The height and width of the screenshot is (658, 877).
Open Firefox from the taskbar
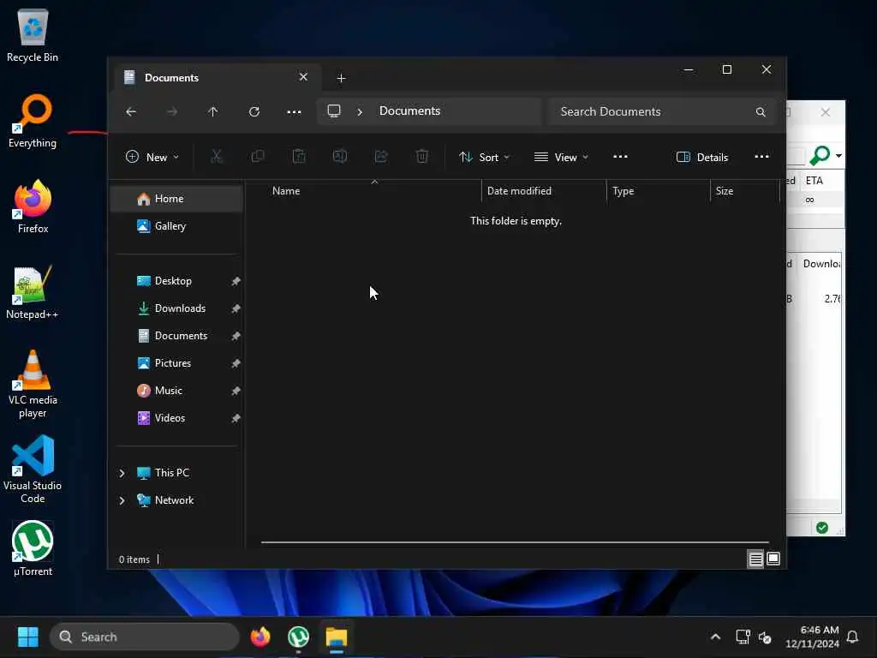pyautogui.click(x=260, y=637)
